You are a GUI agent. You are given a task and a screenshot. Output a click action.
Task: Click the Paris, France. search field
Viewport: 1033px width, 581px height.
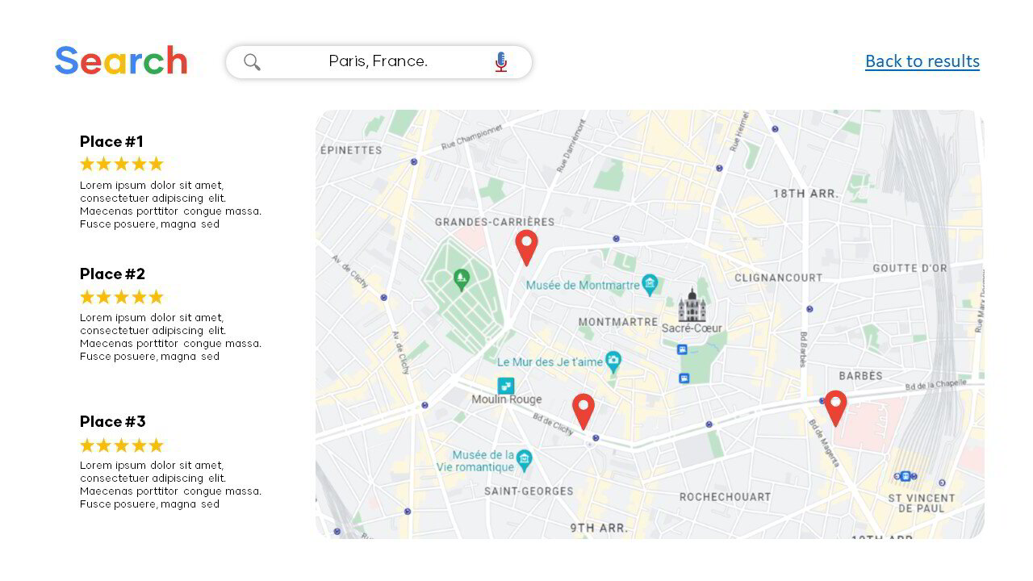click(x=378, y=62)
